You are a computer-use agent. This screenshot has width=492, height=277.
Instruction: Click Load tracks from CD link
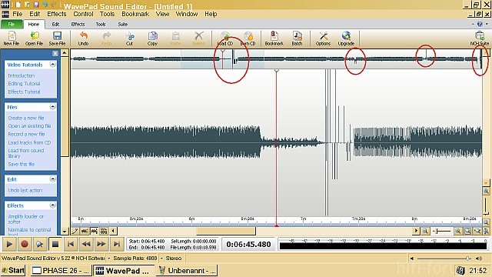[29, 142]
